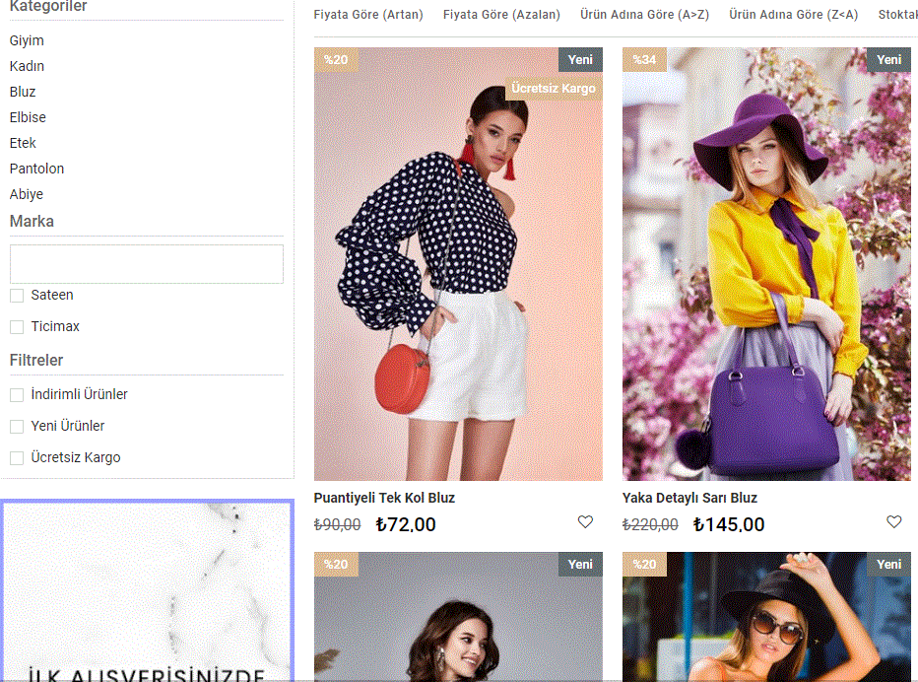Click the Ücretsiz Kargo badge on the polka-dot blouse
Image resolution: width=918 pixels, height=682 pixels.
(554, 89)
